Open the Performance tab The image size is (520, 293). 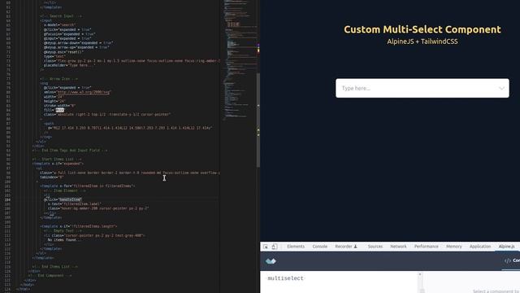[426, 247]
